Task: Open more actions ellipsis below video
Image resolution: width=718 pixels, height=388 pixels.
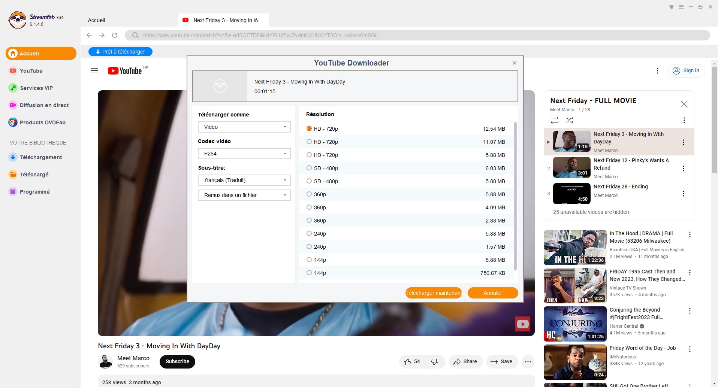Action: tap(528, 362)
